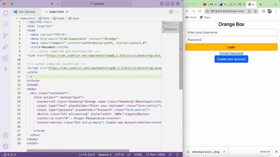Open Run and Debug view
Screen dimensions: 280x157
pos(6,47)
